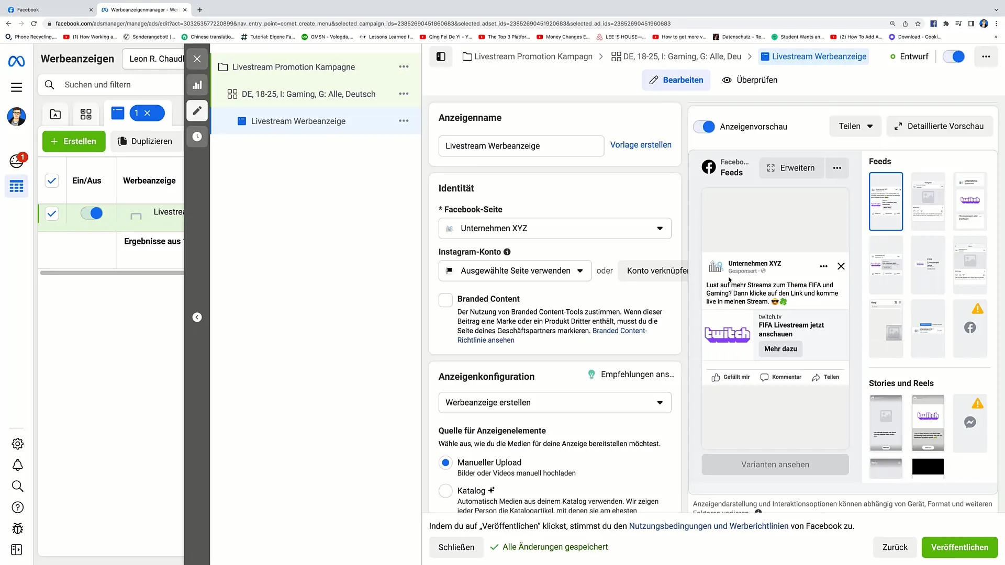This screenshot has height=565, width=1005.
Task: Select the first Feeds preview thumbnail
Action: [886, 201]
